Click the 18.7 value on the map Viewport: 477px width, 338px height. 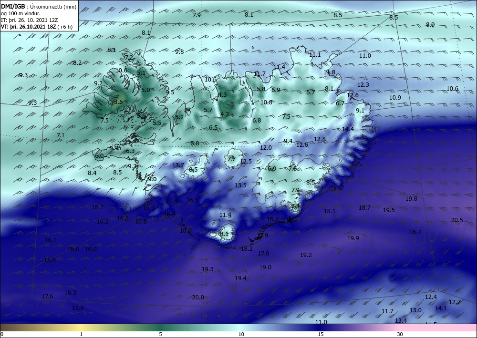pos(364,207)
